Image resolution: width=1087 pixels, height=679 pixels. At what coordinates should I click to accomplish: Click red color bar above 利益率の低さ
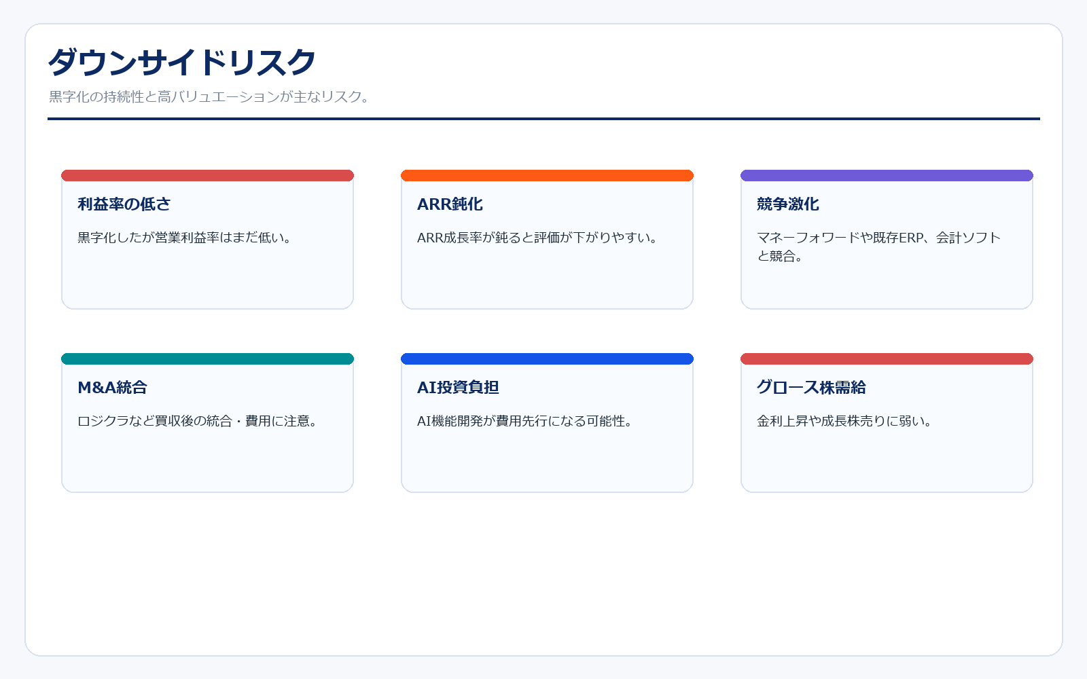(x=207, y=175)
